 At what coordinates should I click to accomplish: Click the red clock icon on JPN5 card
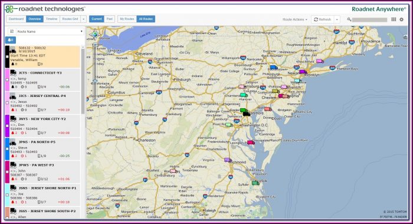(x=22, y=156)
